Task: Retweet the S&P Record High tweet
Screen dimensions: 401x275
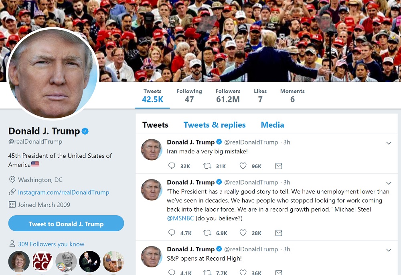Action: point(207,273)
